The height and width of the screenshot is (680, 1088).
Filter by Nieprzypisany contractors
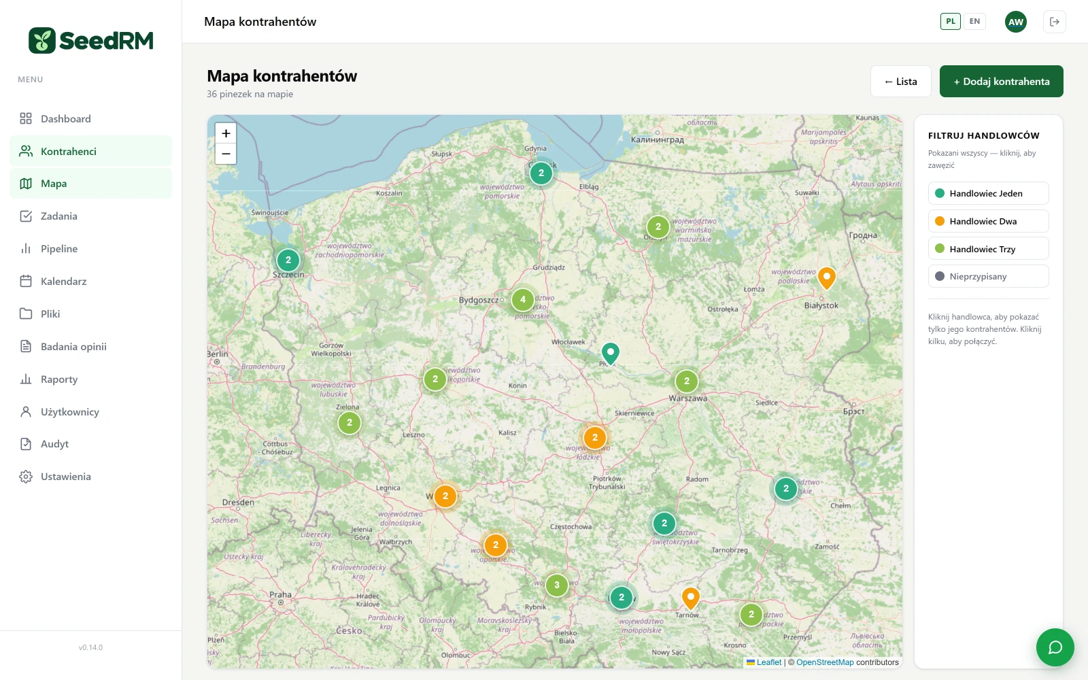click(x=989, y=277)
